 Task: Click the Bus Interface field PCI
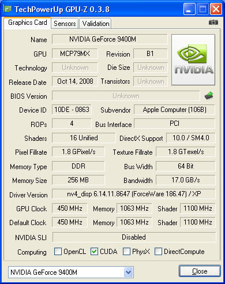point(174,124)
